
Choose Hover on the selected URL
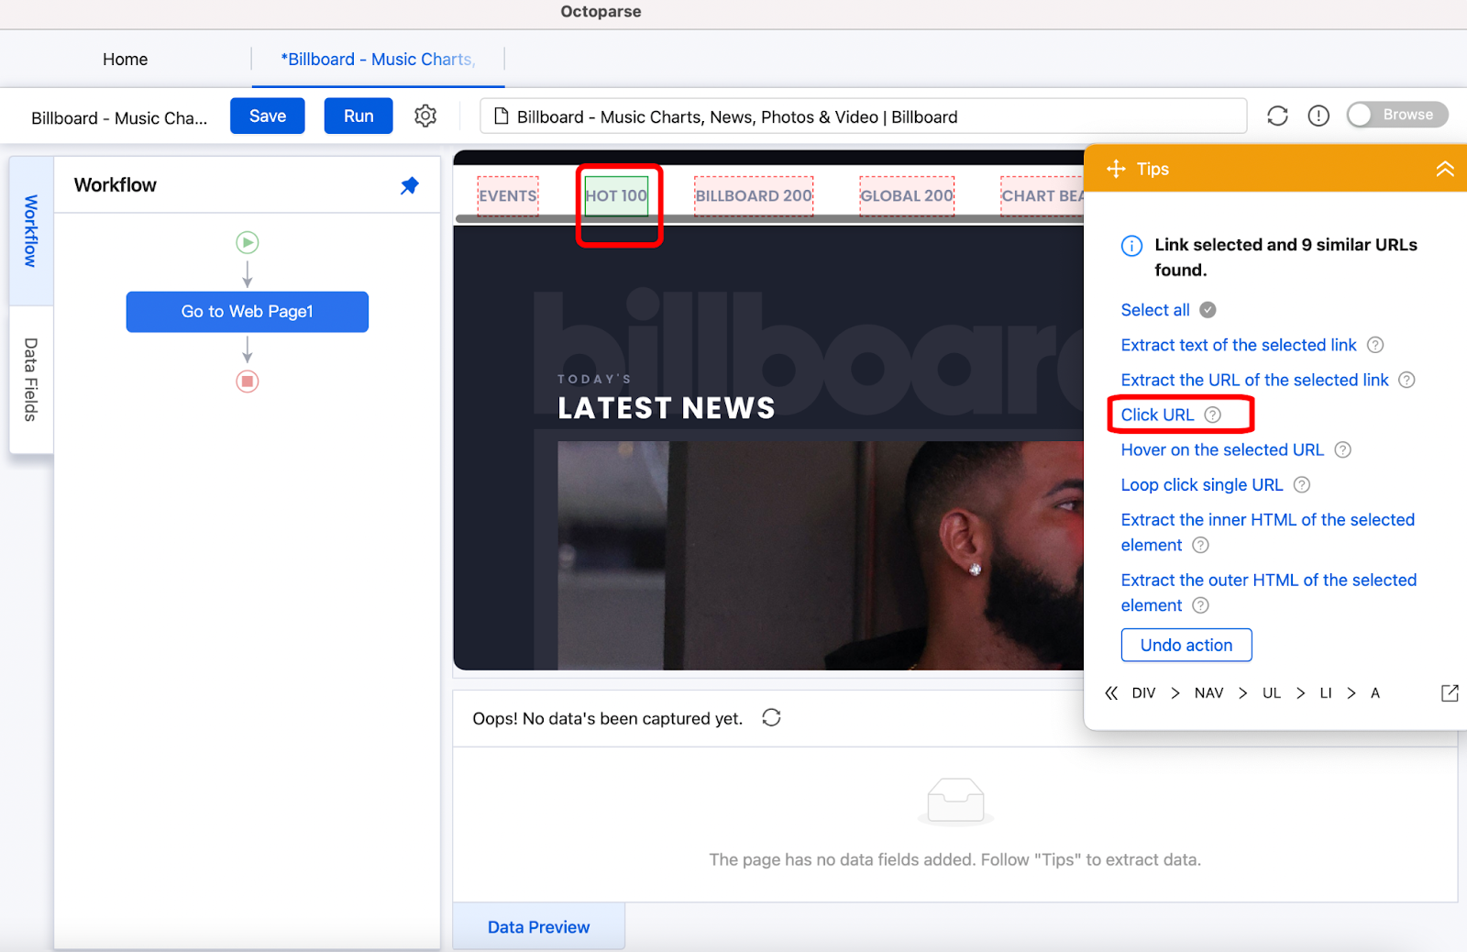(x=1222, y=449)
